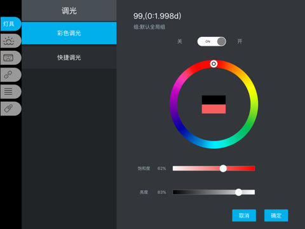This screenshot has width=305, height=229.
Task: Pick cyan on the color wheel ring
Action: [213, 145]
